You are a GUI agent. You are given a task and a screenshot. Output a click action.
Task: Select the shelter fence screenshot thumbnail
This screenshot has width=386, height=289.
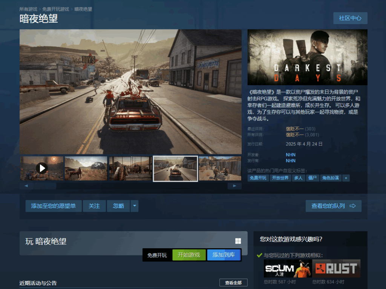pos(220,169)
